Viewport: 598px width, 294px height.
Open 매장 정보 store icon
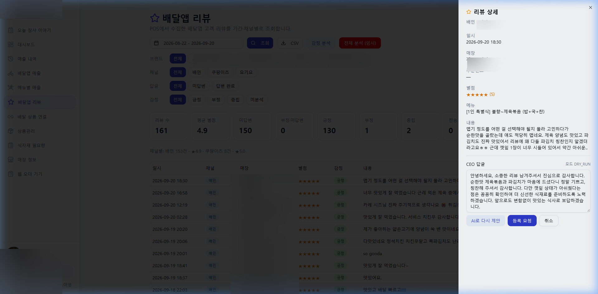pyautogui.click(x=11, y=160)
